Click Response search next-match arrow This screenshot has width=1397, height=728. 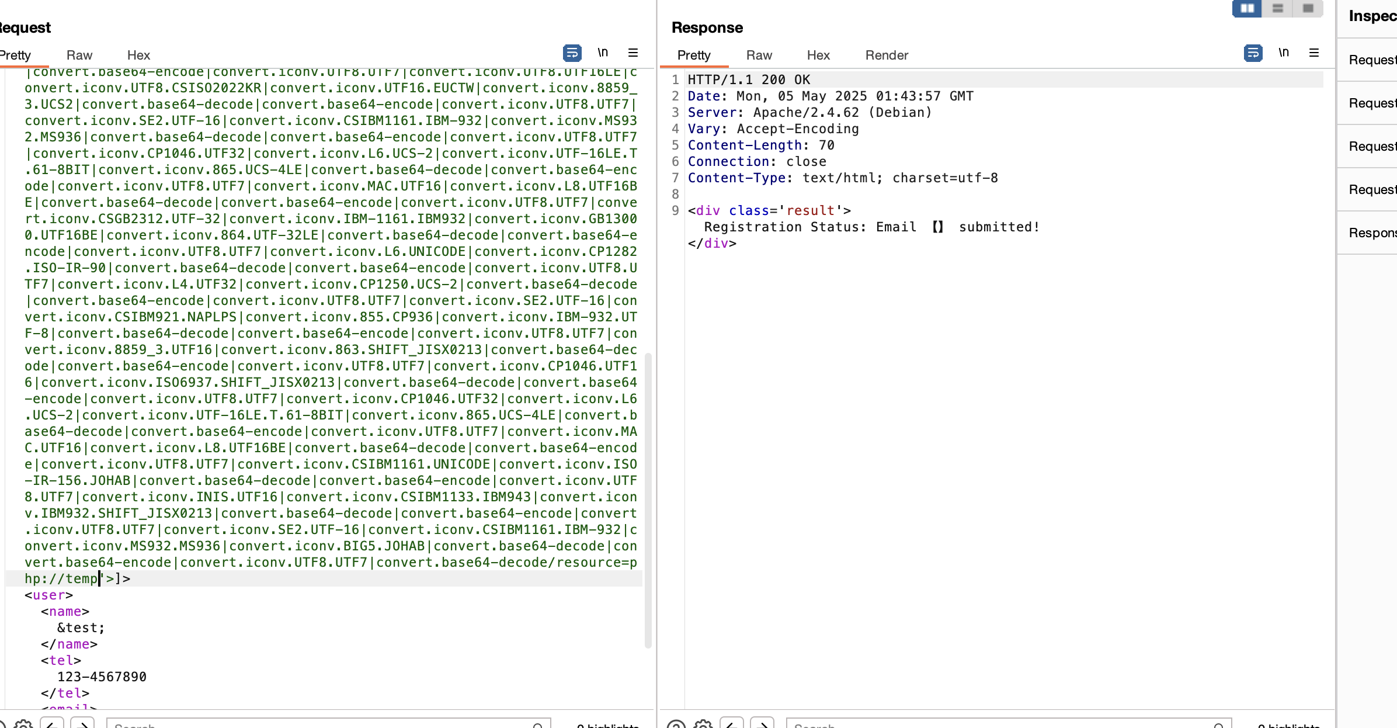(762, 724)
